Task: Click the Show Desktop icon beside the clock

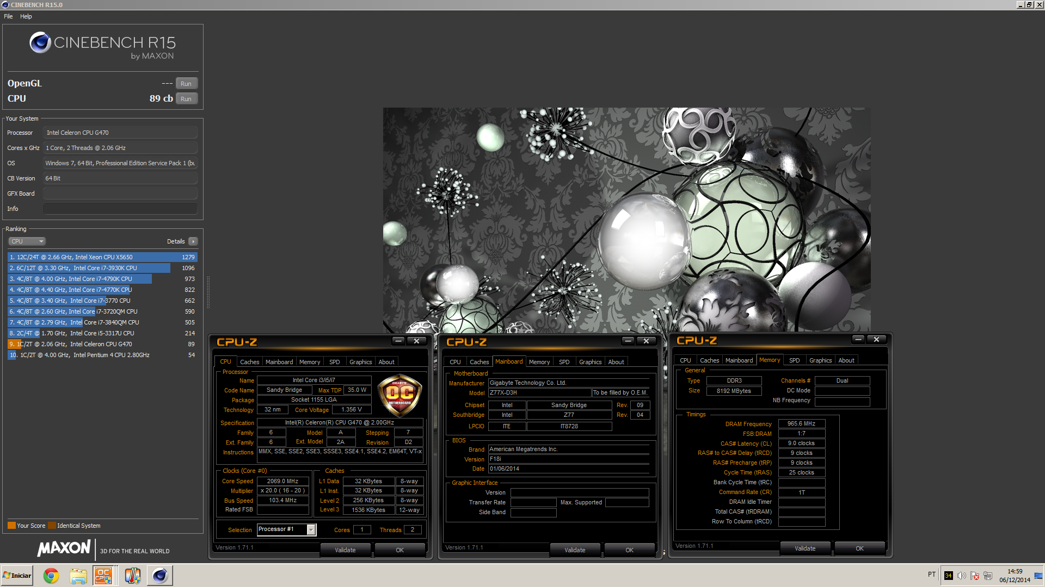Action: tap(1039, 576)
